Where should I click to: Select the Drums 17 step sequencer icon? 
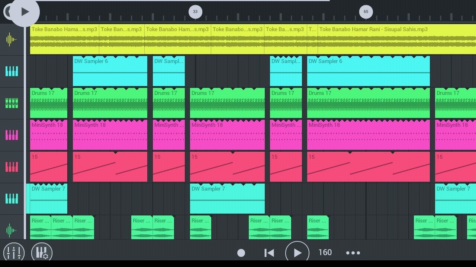tap(12, 103)
